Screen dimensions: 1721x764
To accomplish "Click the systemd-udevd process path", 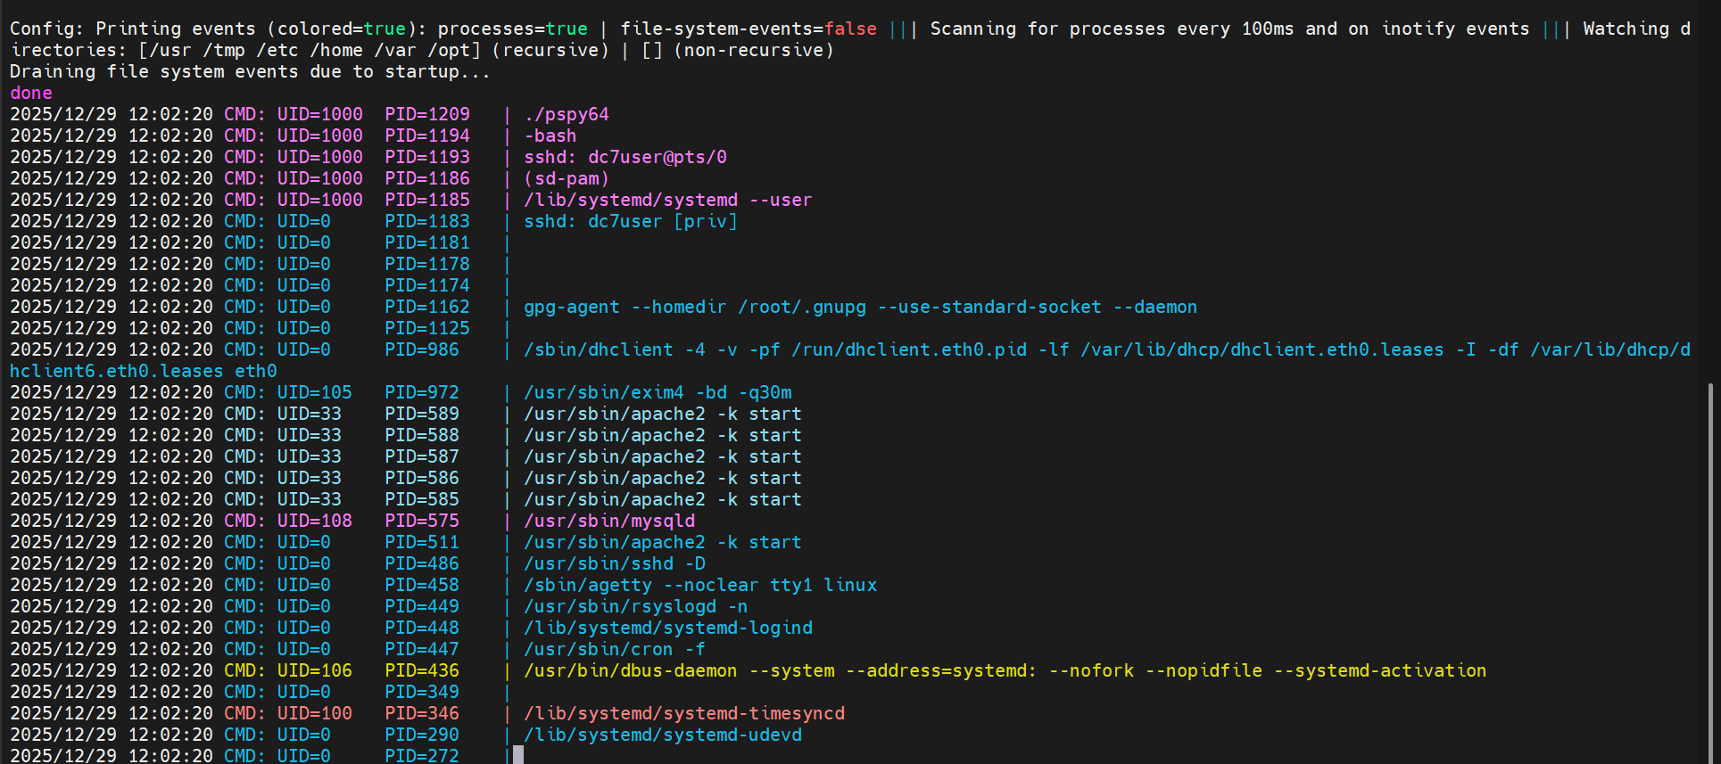I will click(663, 735).
